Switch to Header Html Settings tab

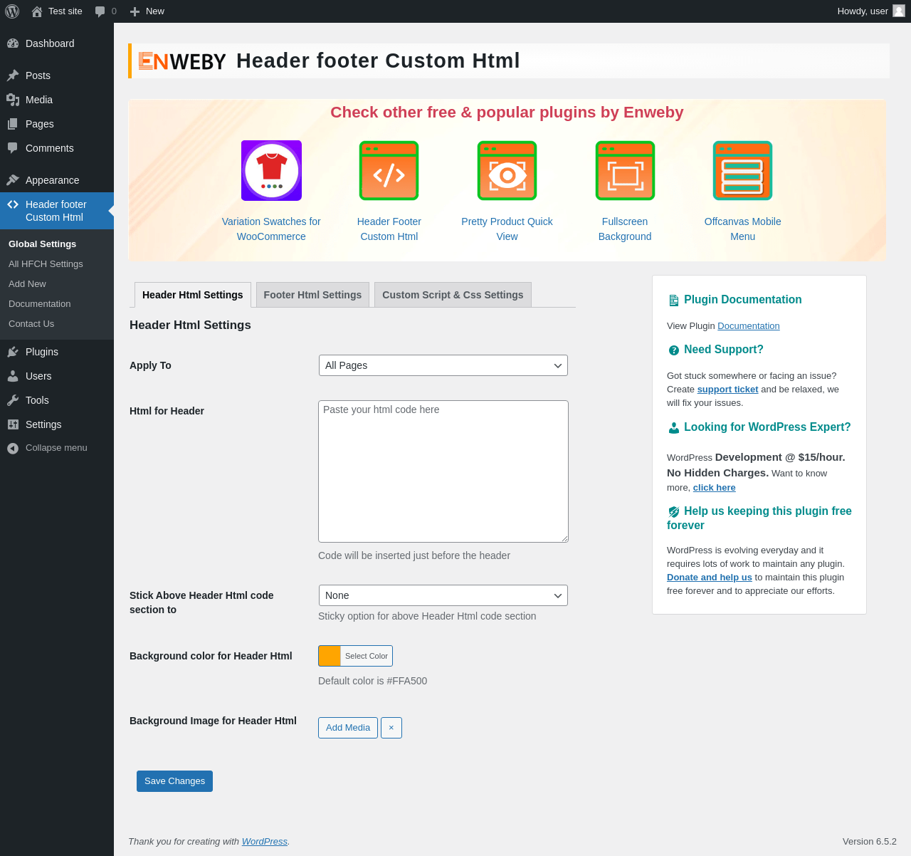193,295
